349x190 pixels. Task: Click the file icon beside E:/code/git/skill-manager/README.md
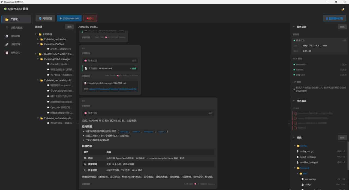coord(85,83)
